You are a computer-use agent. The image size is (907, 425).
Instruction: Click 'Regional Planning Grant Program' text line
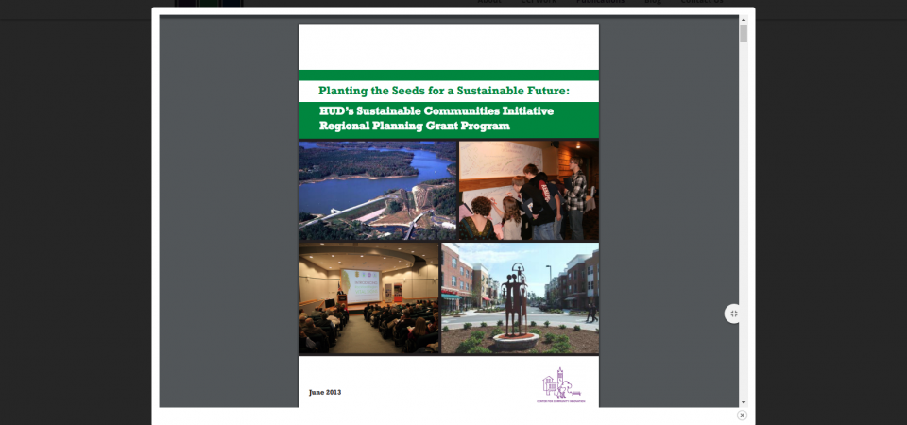(x=414, y=126)
